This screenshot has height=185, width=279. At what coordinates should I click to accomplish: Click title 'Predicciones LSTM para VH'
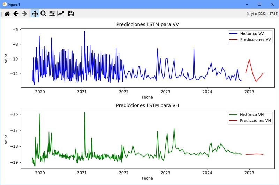[x=147, y=105]
